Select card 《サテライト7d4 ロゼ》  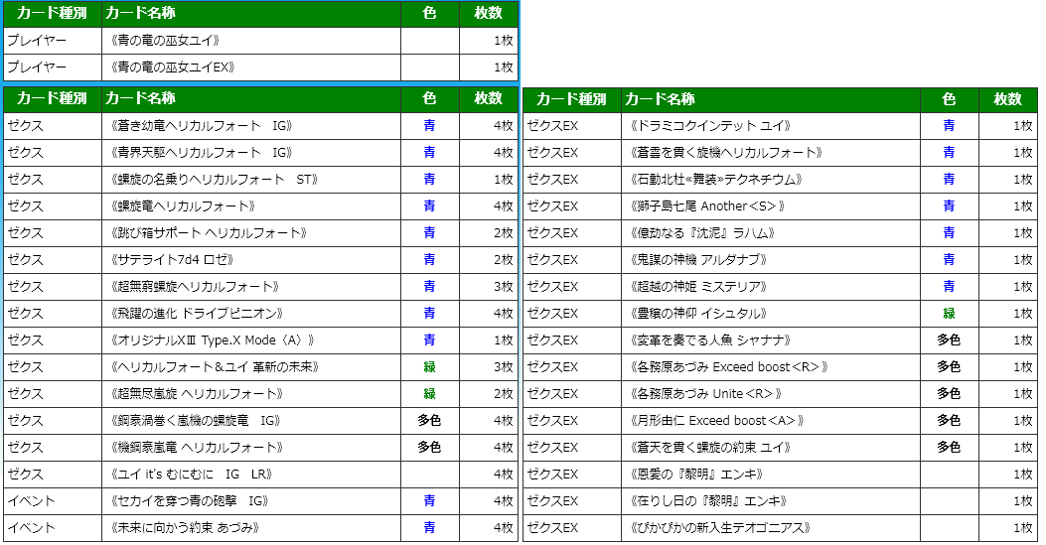pos(172,259)
